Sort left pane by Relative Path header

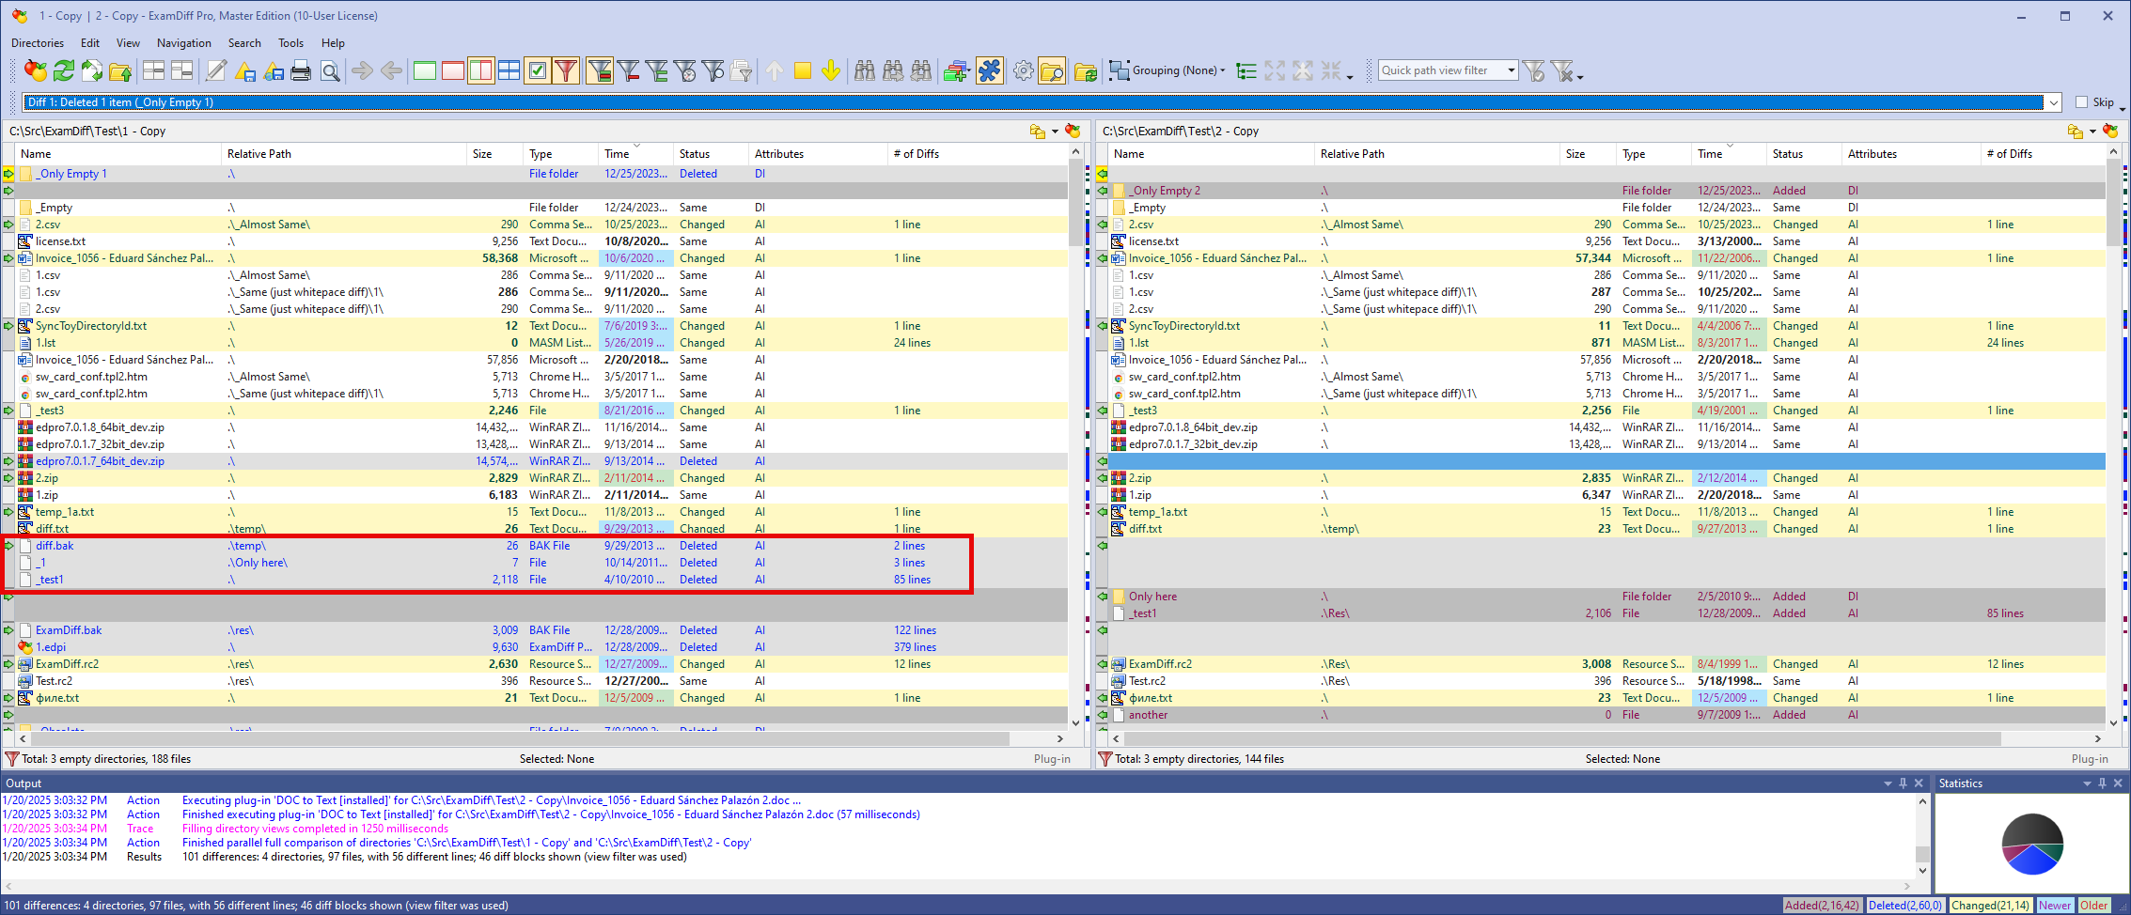point(344,154)
